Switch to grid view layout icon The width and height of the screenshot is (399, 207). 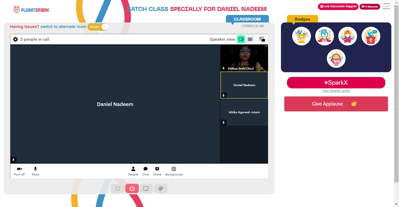point(250,39)
